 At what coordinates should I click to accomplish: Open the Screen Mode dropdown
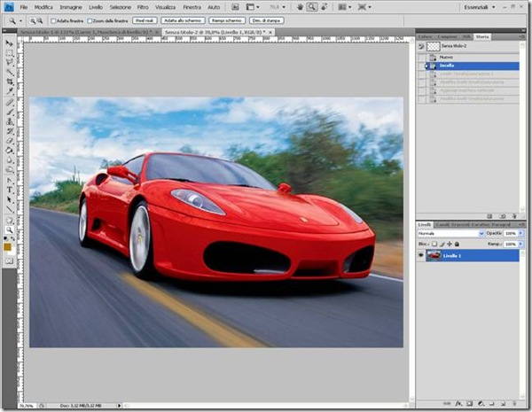coord(364,7)
